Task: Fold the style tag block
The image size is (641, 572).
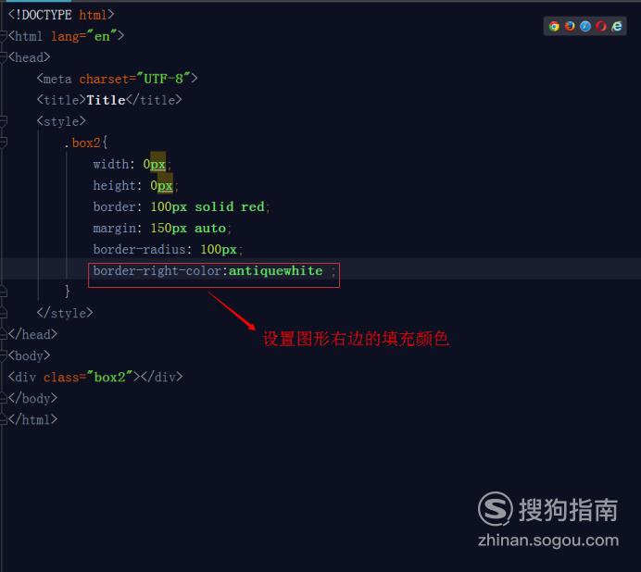Action: 4,121
